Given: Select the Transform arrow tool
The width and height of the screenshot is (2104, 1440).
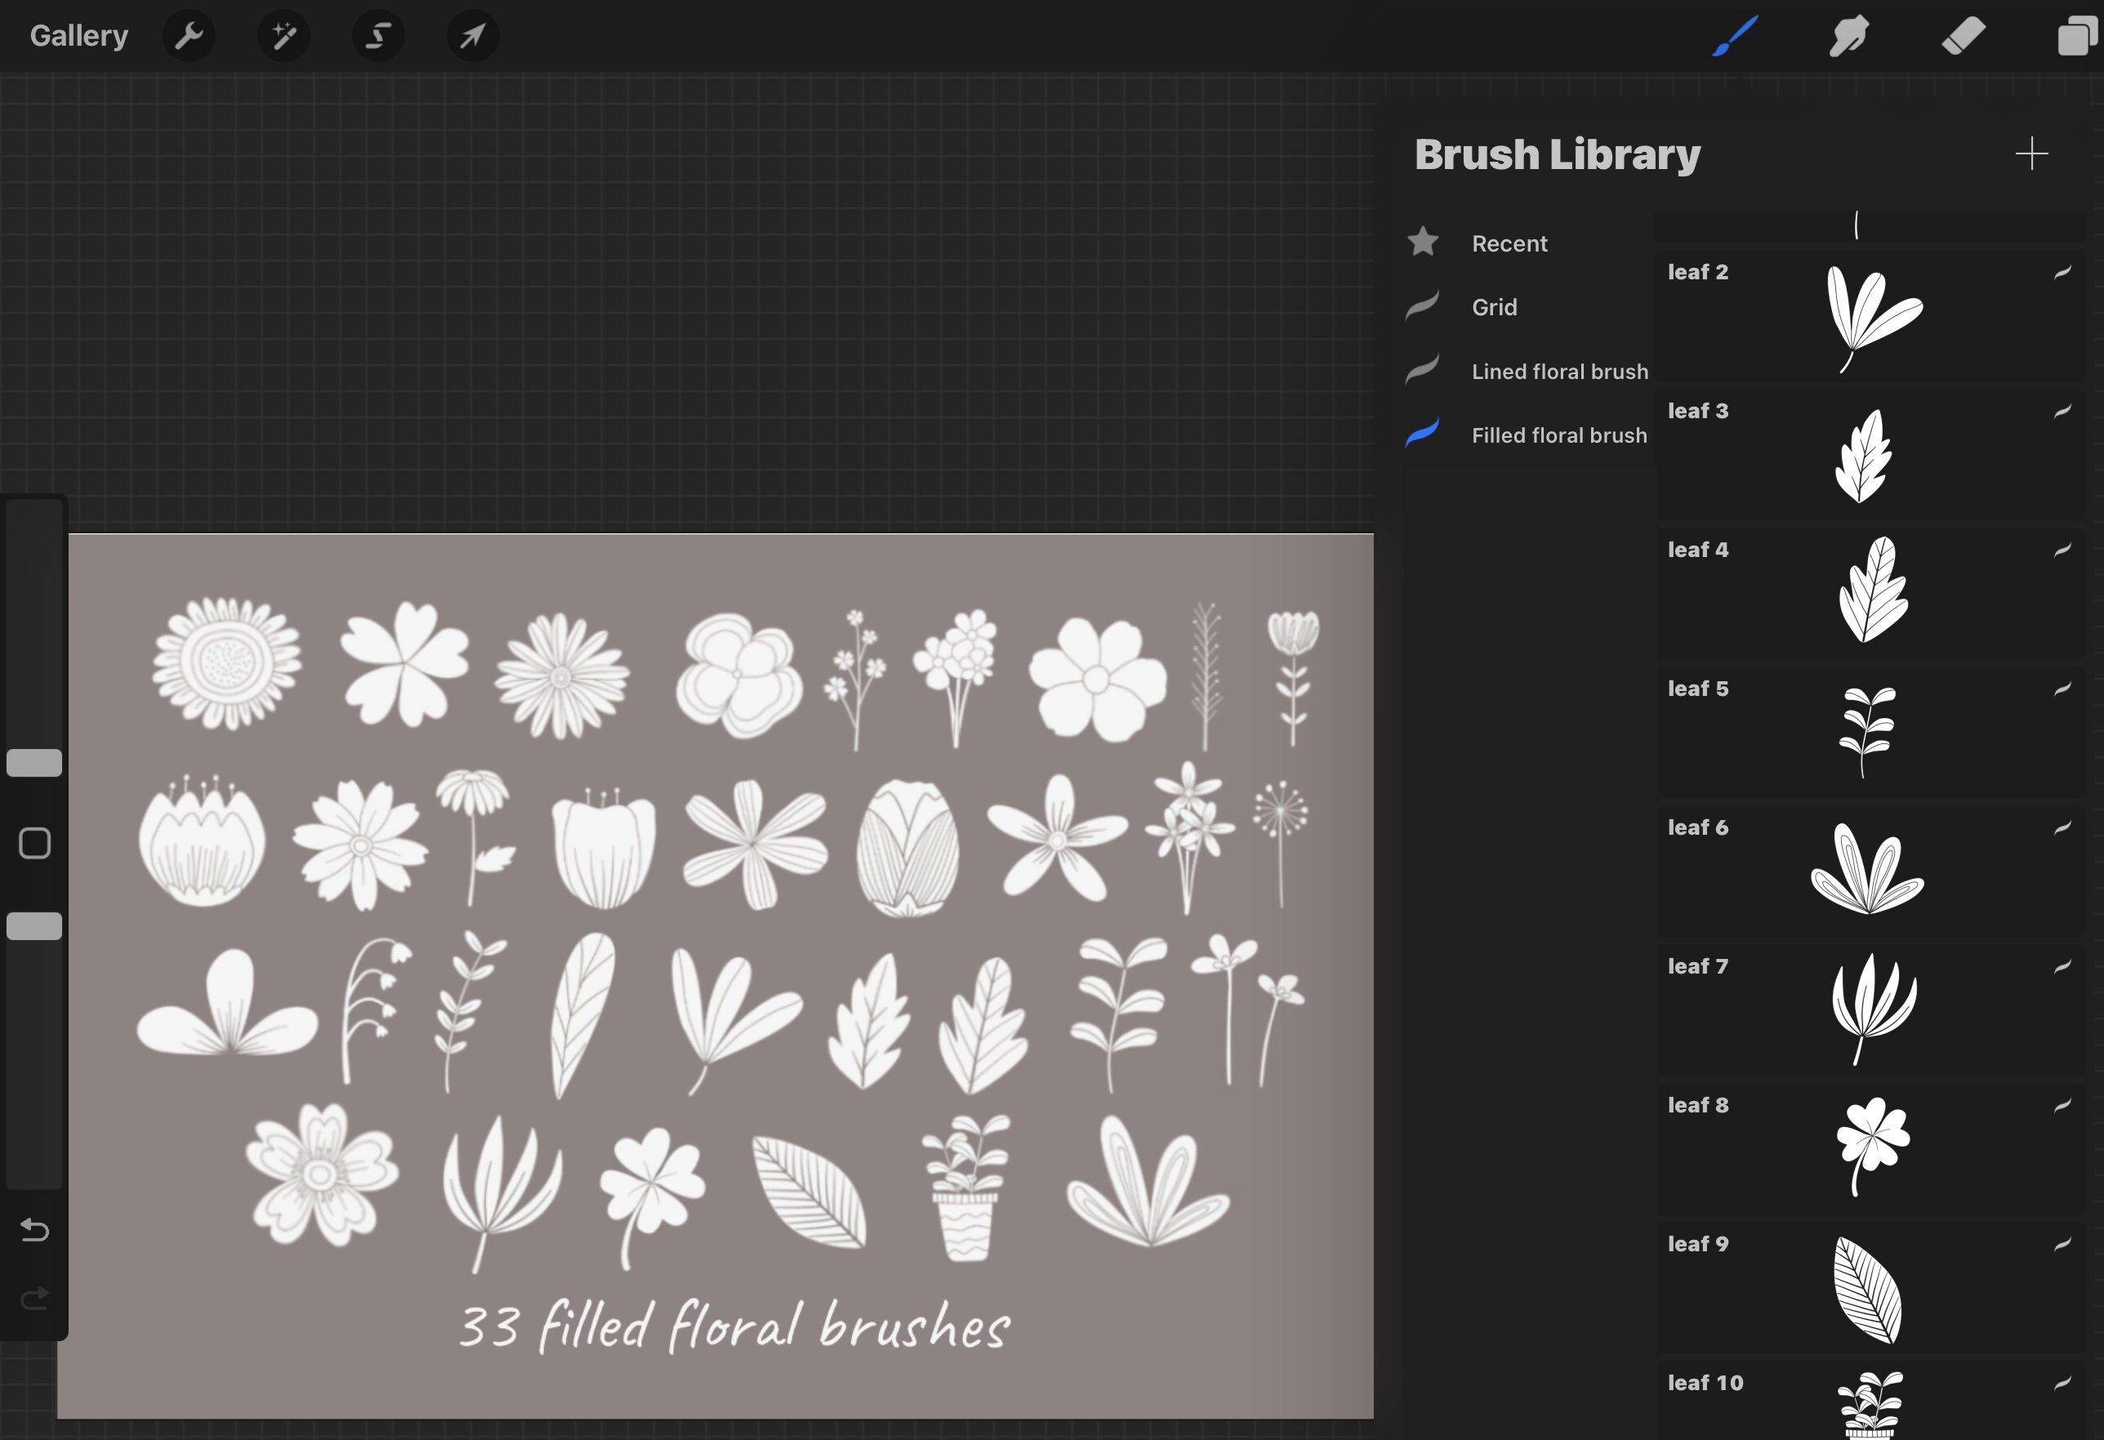Looking at the screenshot, I should click(x=473, y=36).
